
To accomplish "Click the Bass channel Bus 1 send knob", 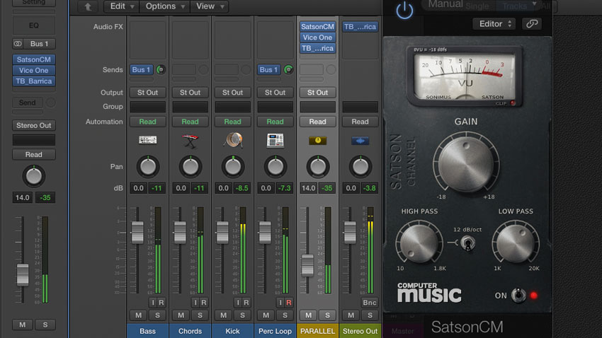I will (161, 70).
